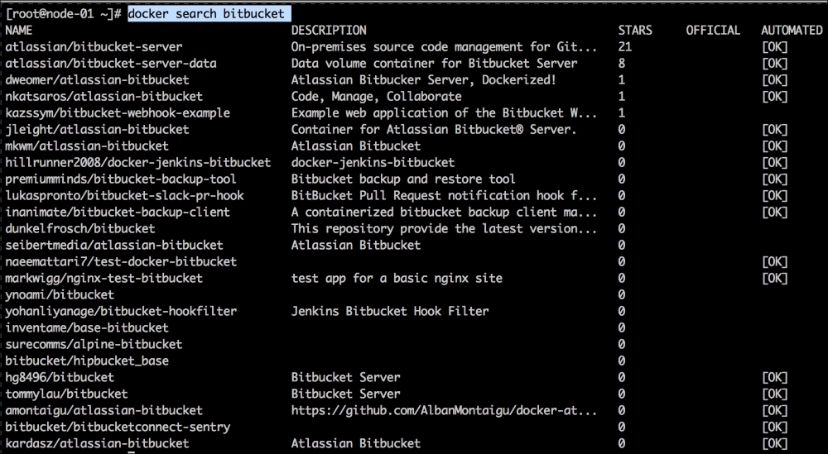This screenshot has width=828, height=454.
Task: Click the "test app for a basic nginx site" text
Action: (397, 279)
